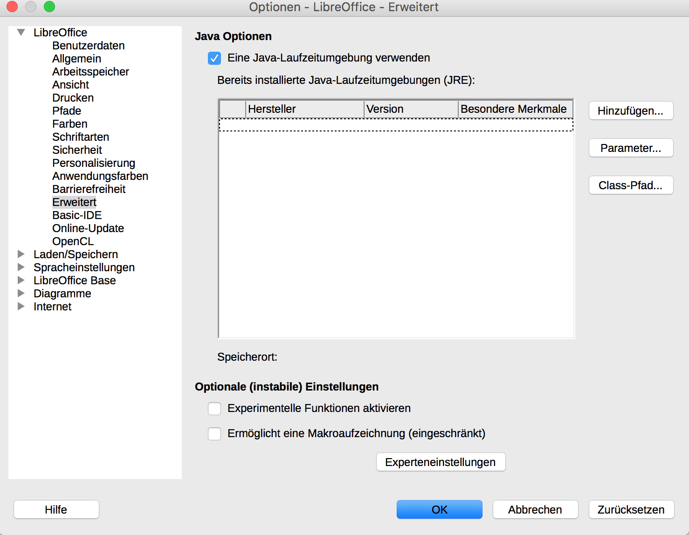Open Barrierefreiheit settings
The image size is (689, 535).
pos(89,189)
